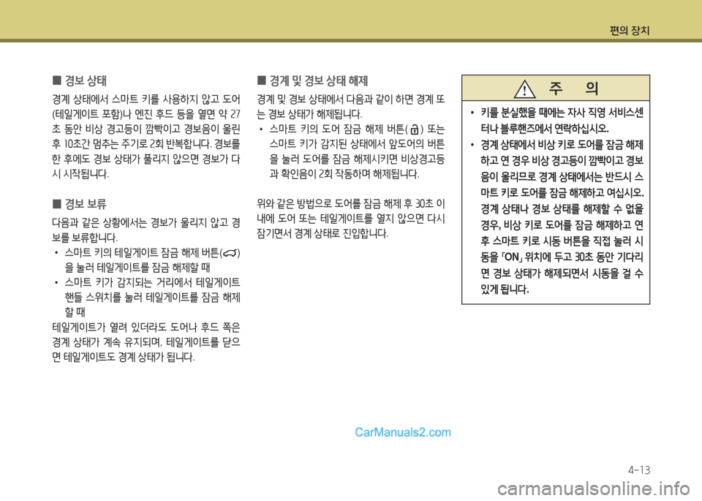Click the tailgate unlock car icon

[230, 253]
